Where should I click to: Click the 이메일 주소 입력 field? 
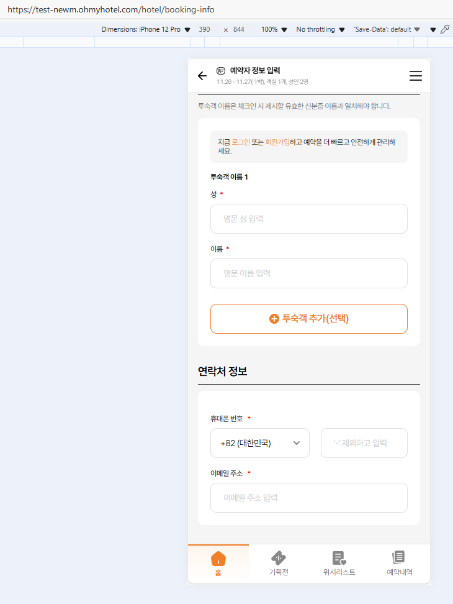tap(309, 498)
